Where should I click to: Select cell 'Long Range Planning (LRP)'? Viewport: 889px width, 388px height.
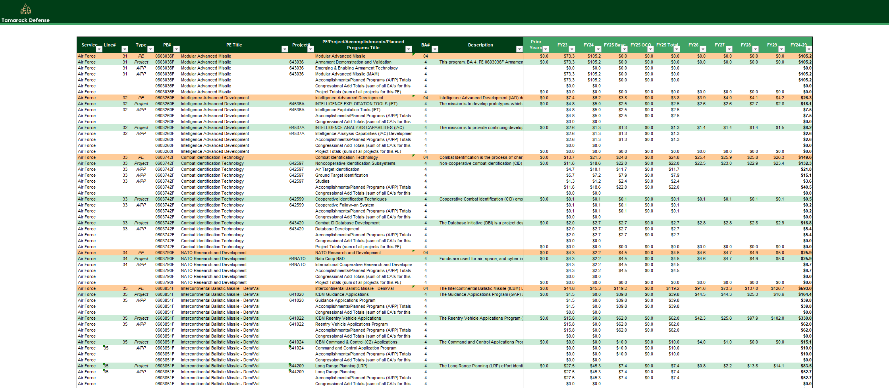[x=363, y=366]
